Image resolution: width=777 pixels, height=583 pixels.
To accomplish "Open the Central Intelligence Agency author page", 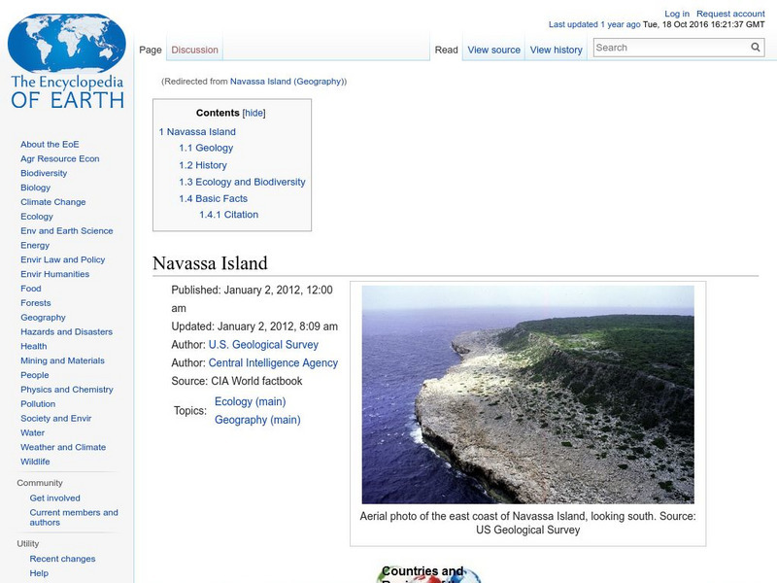I will pyautogui.click(x=274, y=362).
